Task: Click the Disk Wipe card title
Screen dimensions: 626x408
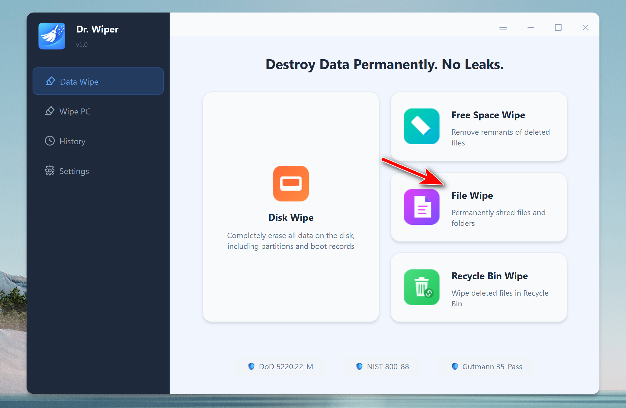Action: [291, 218]
